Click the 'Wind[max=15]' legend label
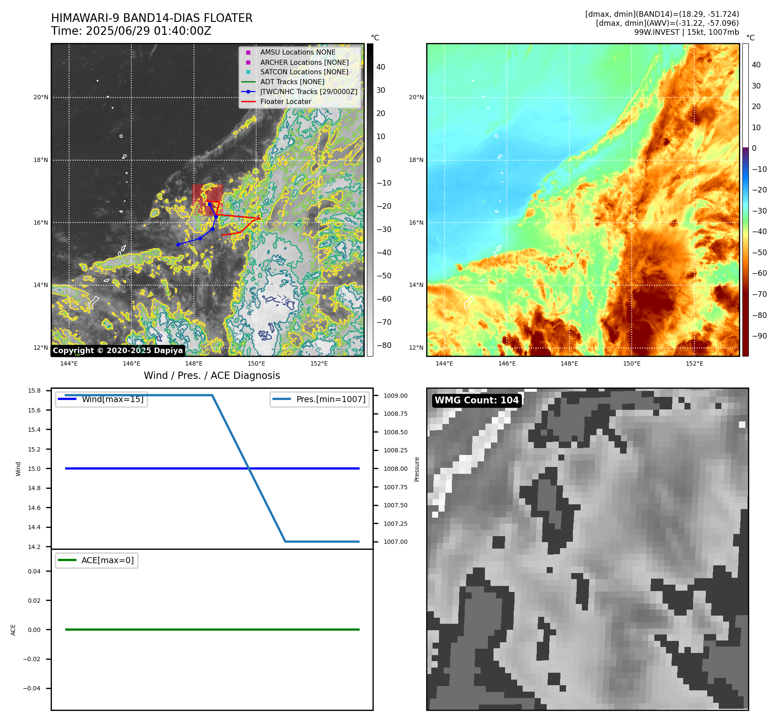The height and width of the screenshot is (726, 778). (112, 399)
